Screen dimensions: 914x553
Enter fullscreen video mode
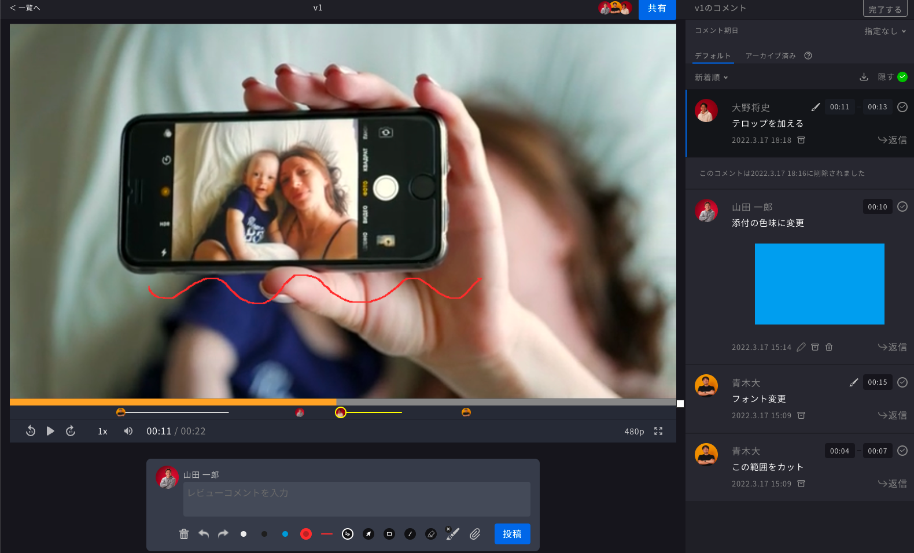click(x=658, y=431)
